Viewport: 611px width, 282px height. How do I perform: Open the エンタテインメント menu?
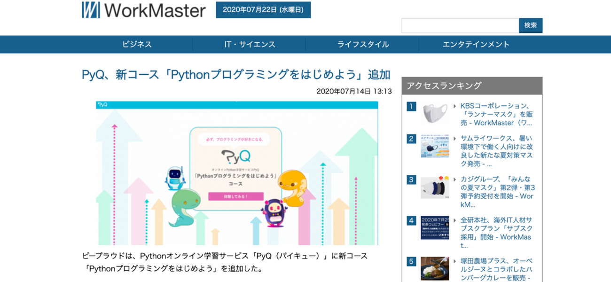tap(476, 45)
